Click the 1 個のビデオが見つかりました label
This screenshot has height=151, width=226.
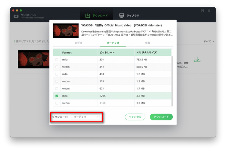click(32, 42)
